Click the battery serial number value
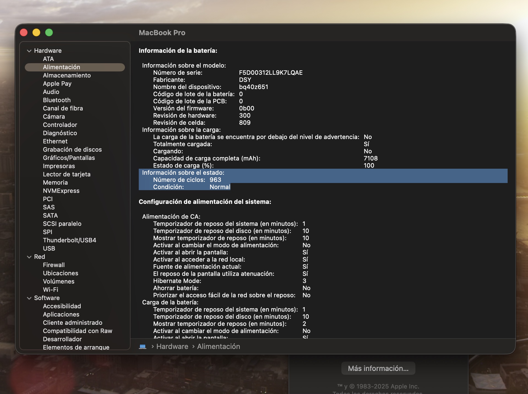The width and height of the screenshot is (528, 394). [x=271, y=73]
